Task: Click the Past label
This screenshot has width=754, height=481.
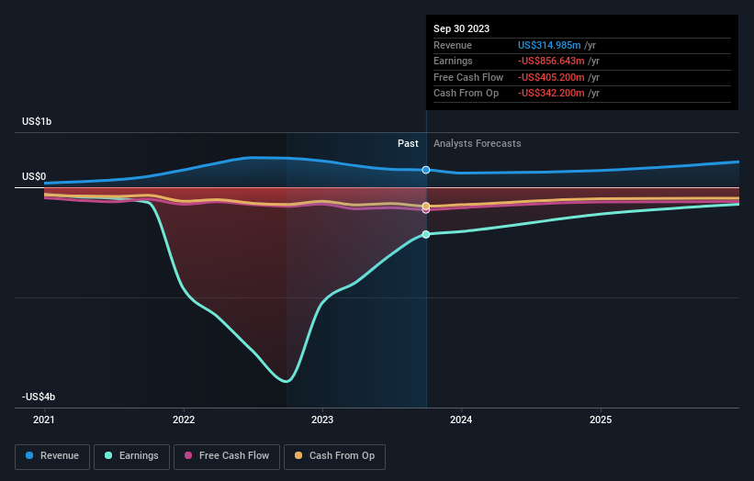Action: pyautogui.click(x=408, y=144)
